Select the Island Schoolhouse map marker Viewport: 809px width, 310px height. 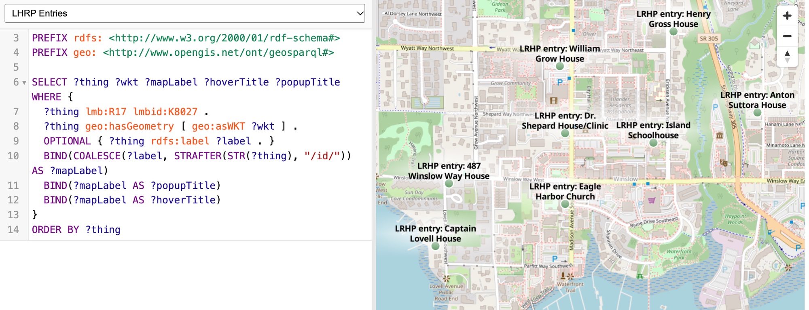[x=653, y=143]
